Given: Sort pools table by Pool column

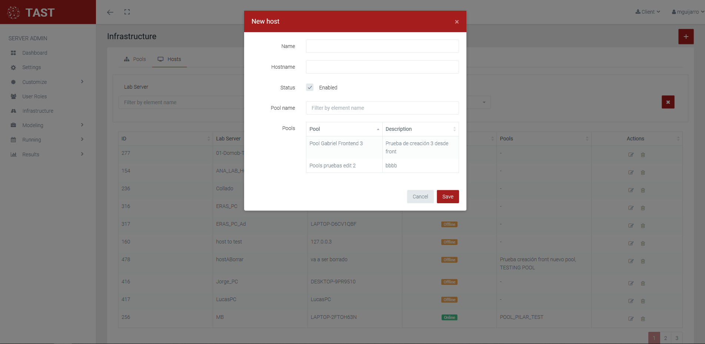Looking at the screenshot, I should point(344,129).
